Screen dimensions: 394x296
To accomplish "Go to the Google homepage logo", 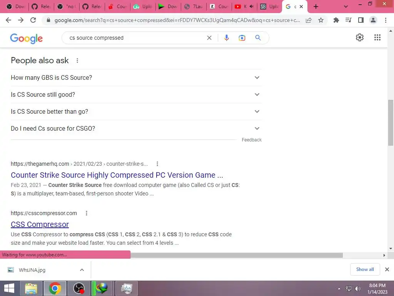I will pos(27,38).
